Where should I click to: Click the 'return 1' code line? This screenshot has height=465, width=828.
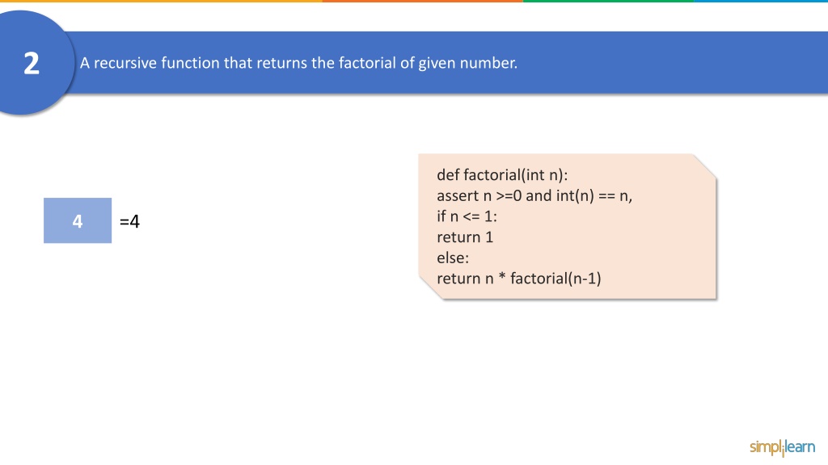465,237
